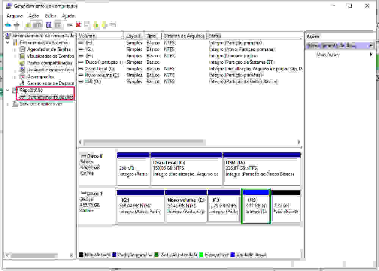This screenshot has width=379, height=271.
Task: Click the Back arrow toolbar icon
Action: [8, 25]
